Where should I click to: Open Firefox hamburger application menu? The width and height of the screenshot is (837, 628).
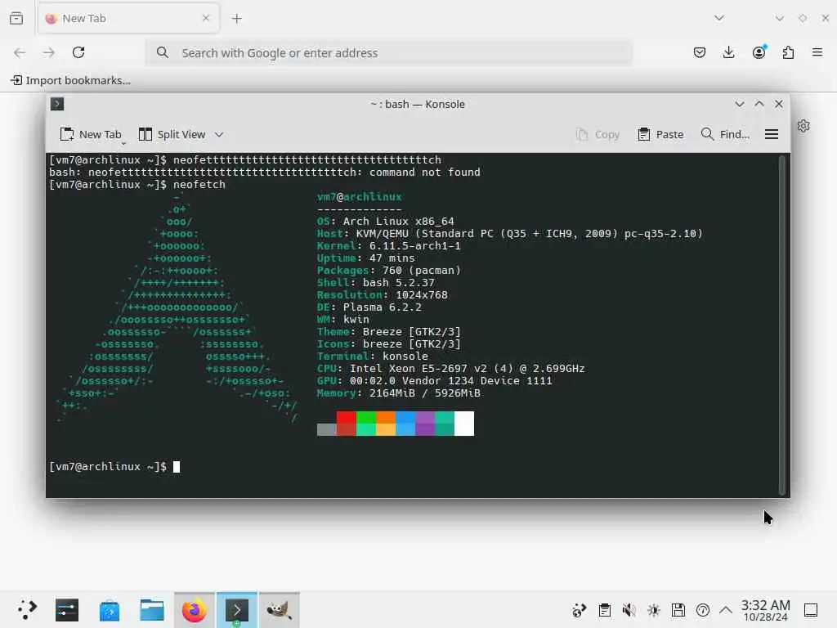(817, 52)
